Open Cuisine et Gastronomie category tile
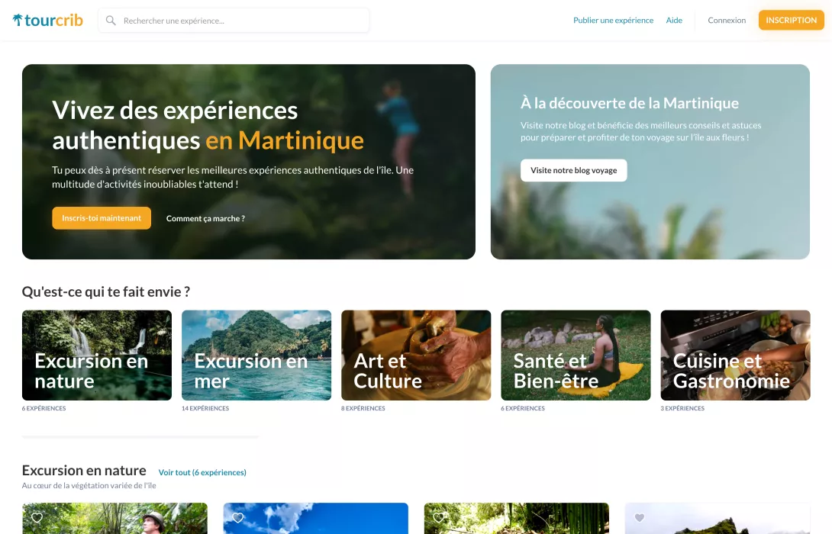This screenshot has height=534, width=832. (735, 355)
